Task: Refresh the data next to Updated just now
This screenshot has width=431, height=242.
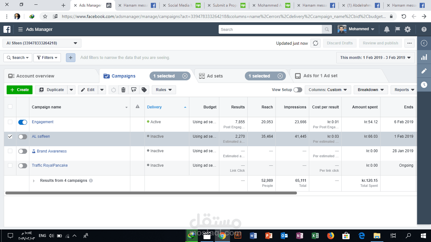Action: point(316,43)
